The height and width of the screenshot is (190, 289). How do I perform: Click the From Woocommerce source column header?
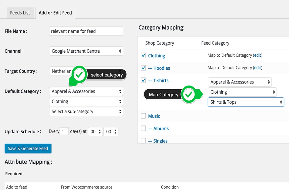tap(87, 187)
